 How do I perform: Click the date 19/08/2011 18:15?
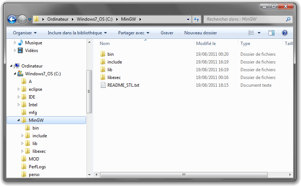tap(212, 85)
